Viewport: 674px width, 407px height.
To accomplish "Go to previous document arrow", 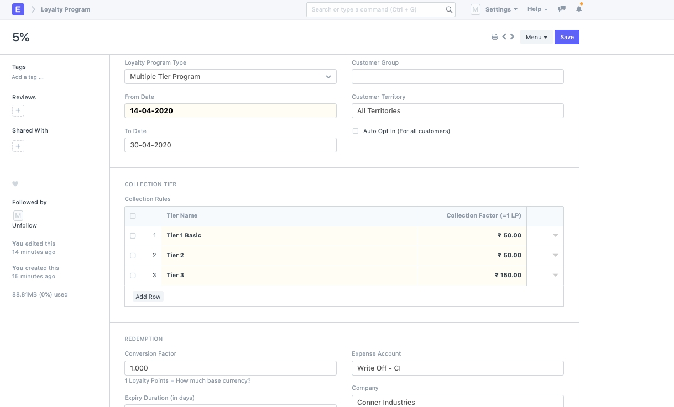I will [504, 37].
